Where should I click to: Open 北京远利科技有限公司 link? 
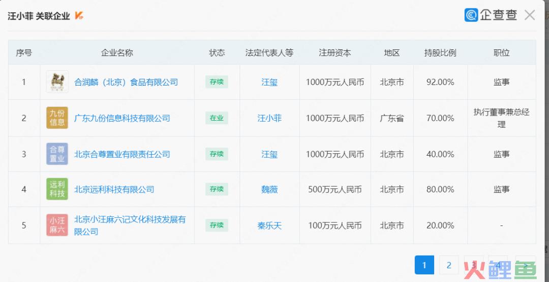[x=114, y=189]
